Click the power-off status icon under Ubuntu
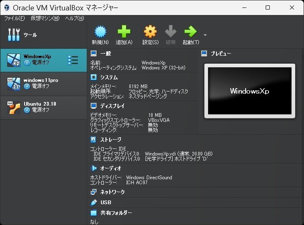 click(27, 110)
